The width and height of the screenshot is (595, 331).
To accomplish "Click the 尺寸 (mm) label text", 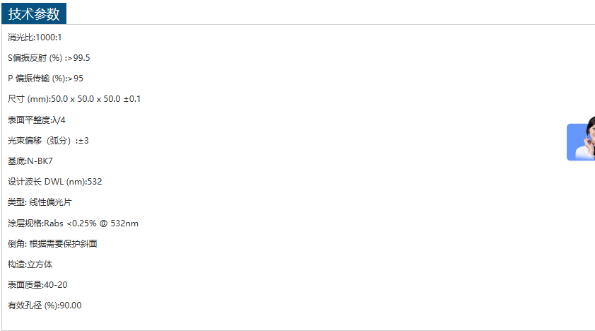I will pyautogui.click(x=28, y=99).
